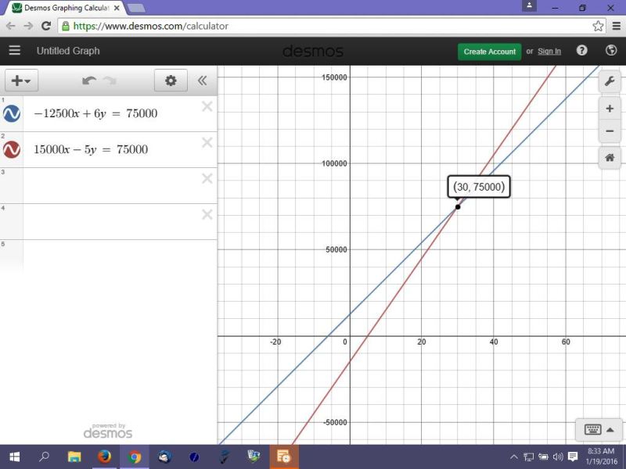Undo the last expression change
The width and height of the screenshot is (626, 469).
89,81
